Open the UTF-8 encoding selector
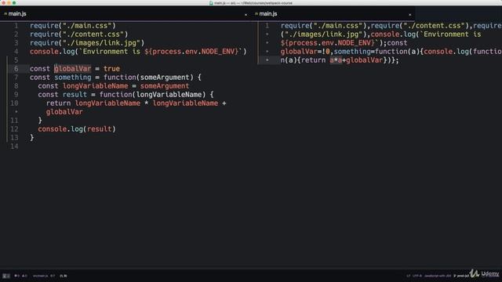Viewport: 502px width, 282px height. click(x=417, y=276)
